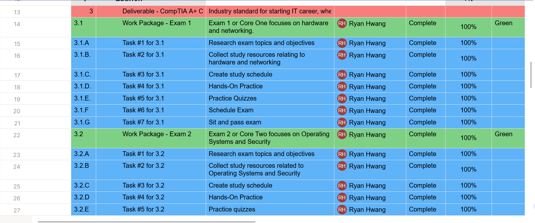Select the Deliverable - CompTIA A+ cell
Viewport: 535px width, 223px height.
tap(162, 11)
